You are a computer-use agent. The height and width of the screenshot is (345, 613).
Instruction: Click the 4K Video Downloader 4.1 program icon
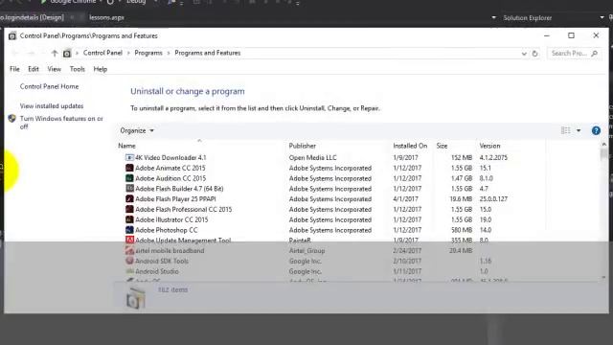pos(129,157)
